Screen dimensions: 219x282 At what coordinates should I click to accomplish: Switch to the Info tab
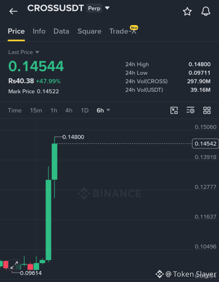pyautogui.click(x=39, y=31)
